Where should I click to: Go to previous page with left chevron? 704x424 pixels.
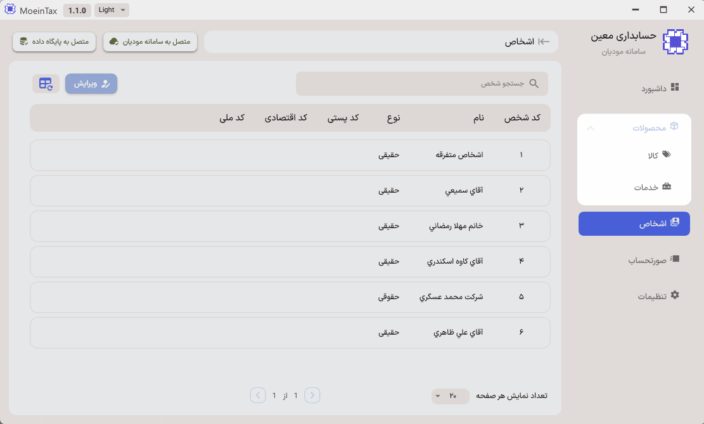[x=258, y=395]
